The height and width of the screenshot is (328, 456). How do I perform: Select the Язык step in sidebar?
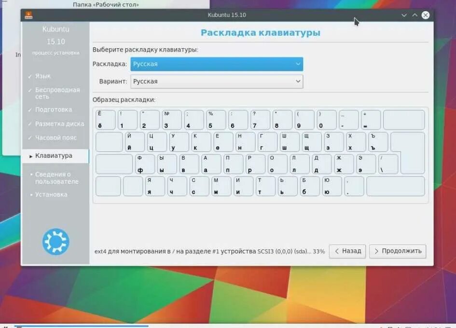click(43, 76)
